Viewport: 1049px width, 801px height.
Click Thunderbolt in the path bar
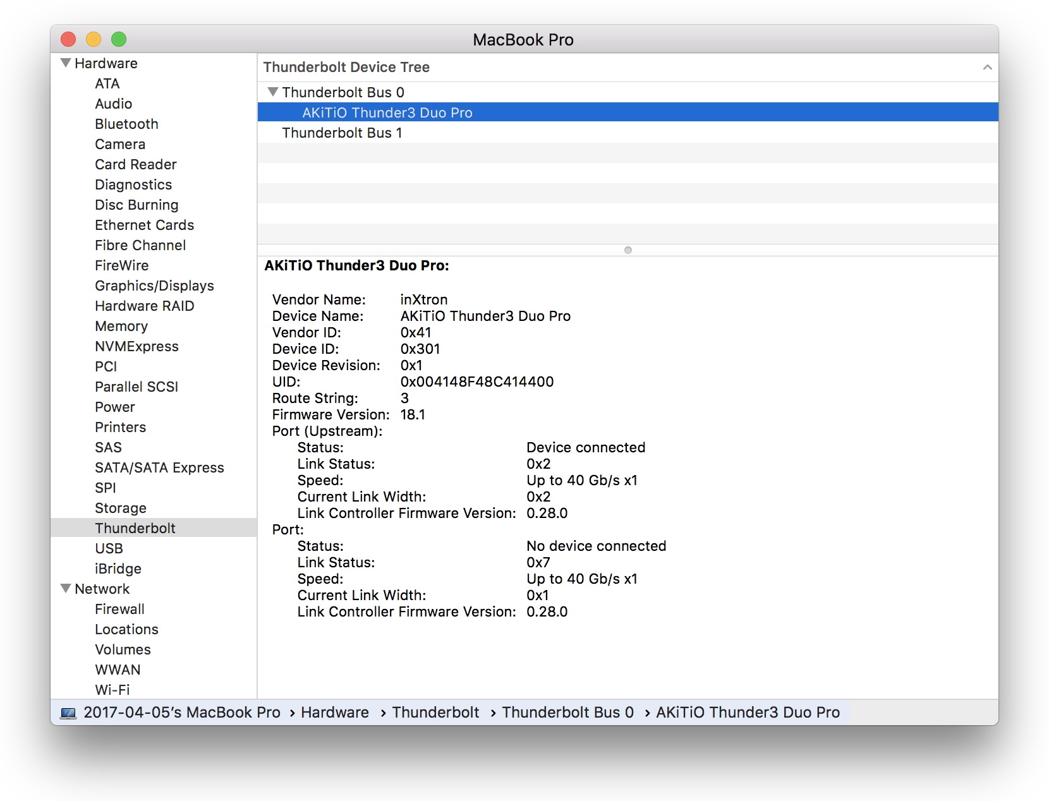pyautogui.click(x=436, y=713)
